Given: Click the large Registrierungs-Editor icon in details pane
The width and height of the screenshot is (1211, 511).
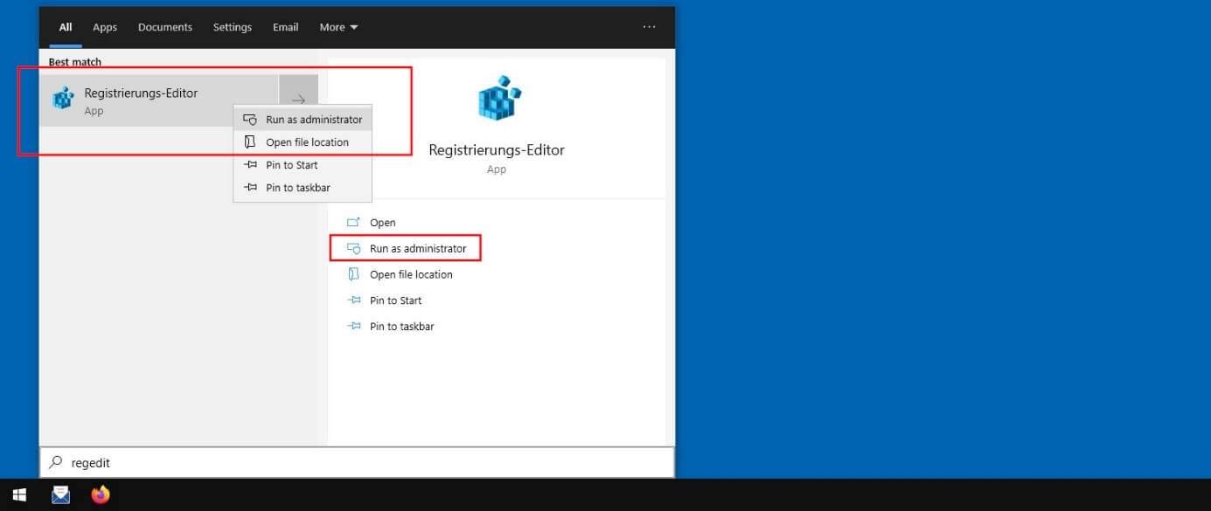Looking at the screenshot, I should (x=497, y=100).
